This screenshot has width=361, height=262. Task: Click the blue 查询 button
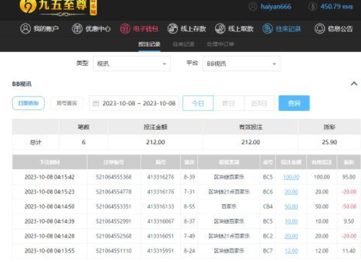point(294,103)
